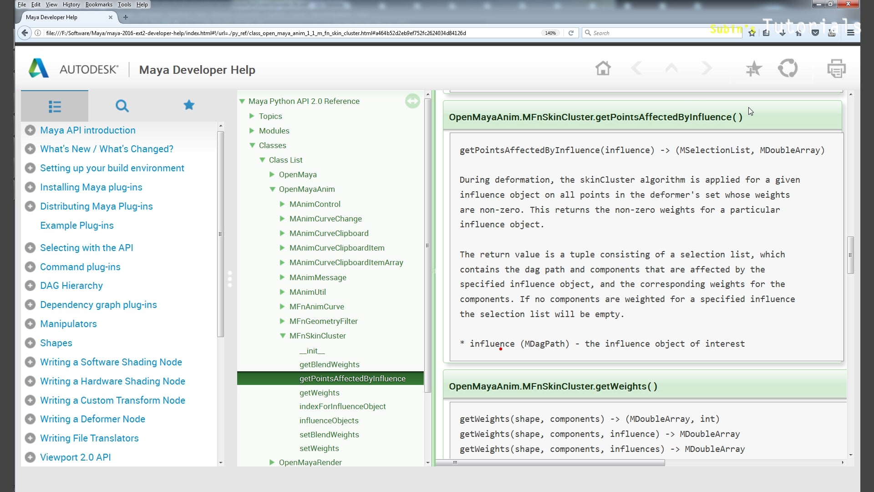Image resolution: width=874 pixels, height=492 pixels.
Task: Expand the Shapes section plus button
Action: [30, 343]
